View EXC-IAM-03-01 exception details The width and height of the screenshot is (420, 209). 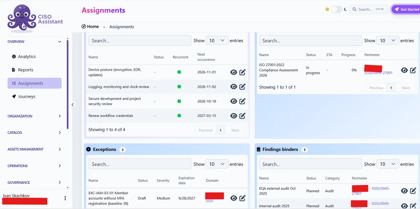click(234, 198)
